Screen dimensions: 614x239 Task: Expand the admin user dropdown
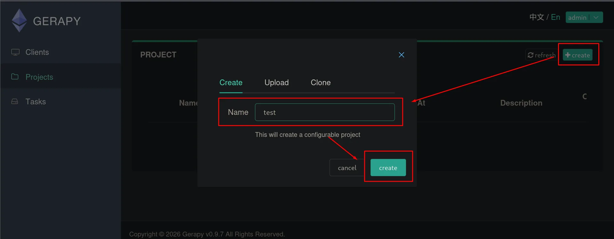(x=584, y=17)
